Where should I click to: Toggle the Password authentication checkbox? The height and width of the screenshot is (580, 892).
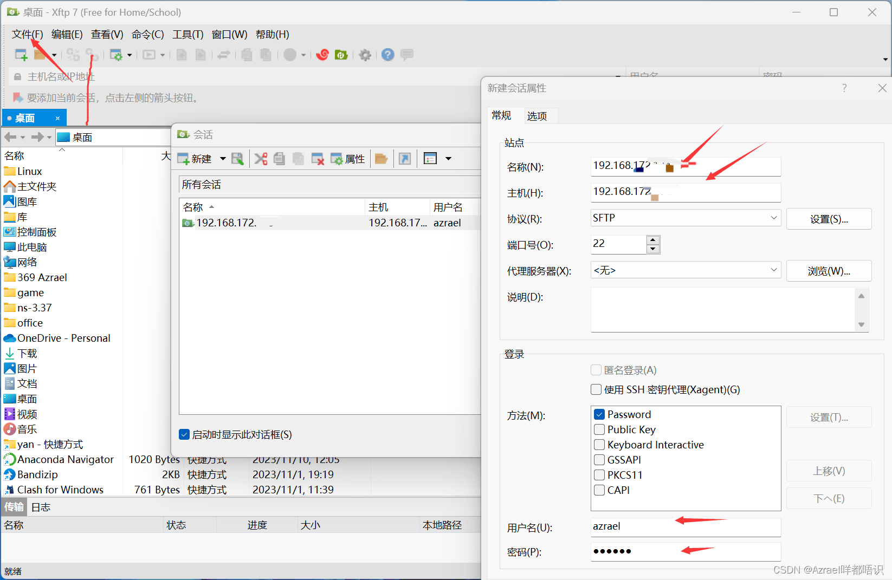coord(599,414)
